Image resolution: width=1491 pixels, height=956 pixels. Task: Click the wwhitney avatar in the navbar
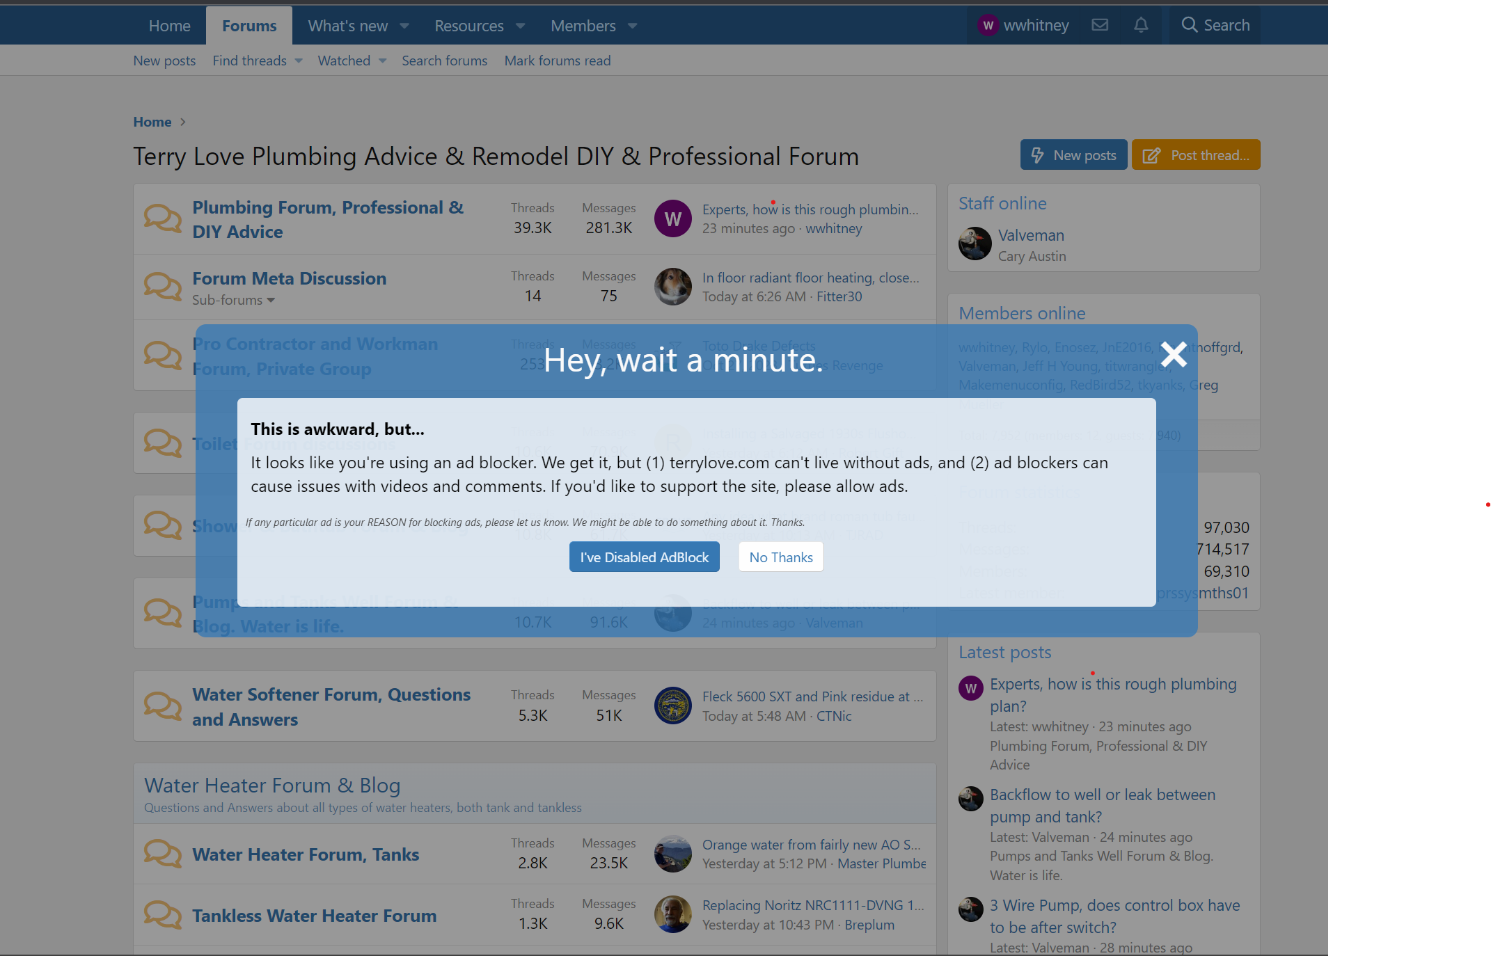987,24
